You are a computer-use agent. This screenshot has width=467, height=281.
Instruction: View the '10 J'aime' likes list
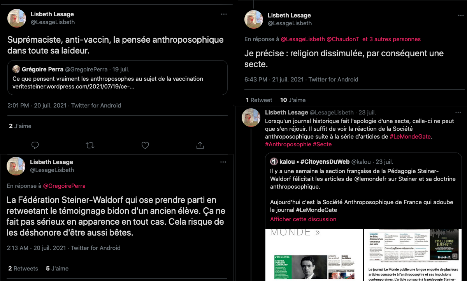(293, 100)
